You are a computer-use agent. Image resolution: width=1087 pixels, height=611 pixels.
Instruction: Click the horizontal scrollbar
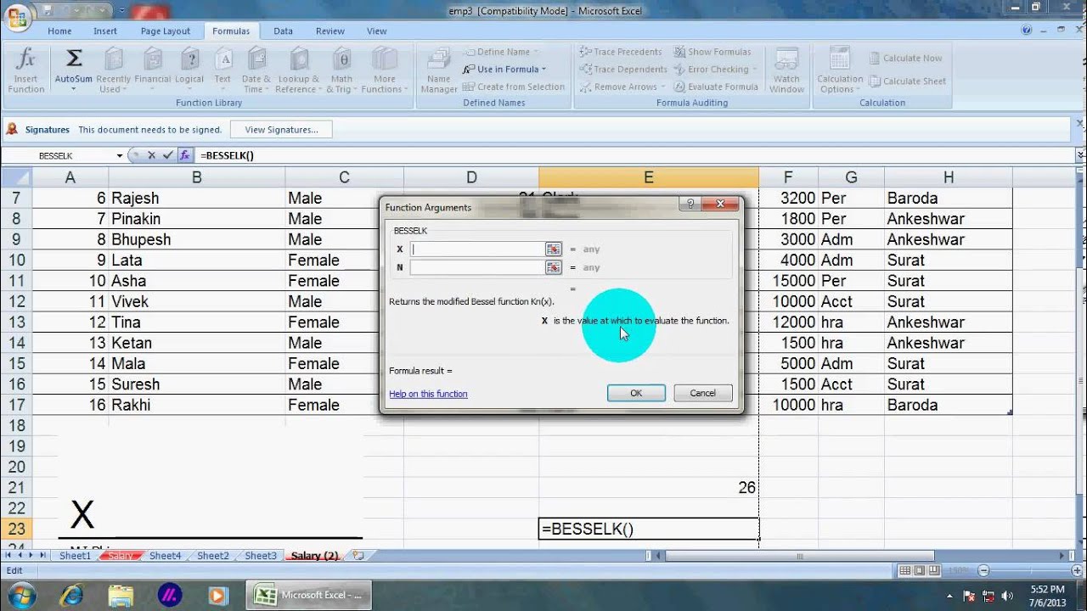(798, 556)
